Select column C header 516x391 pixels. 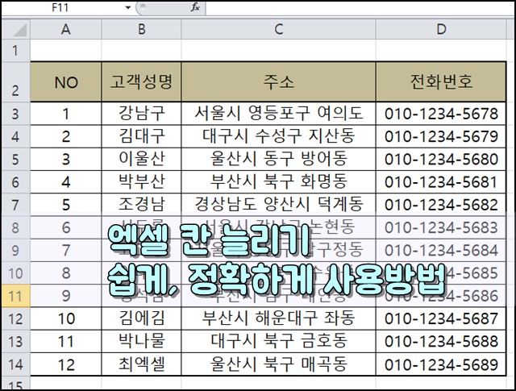coord(278,29)
